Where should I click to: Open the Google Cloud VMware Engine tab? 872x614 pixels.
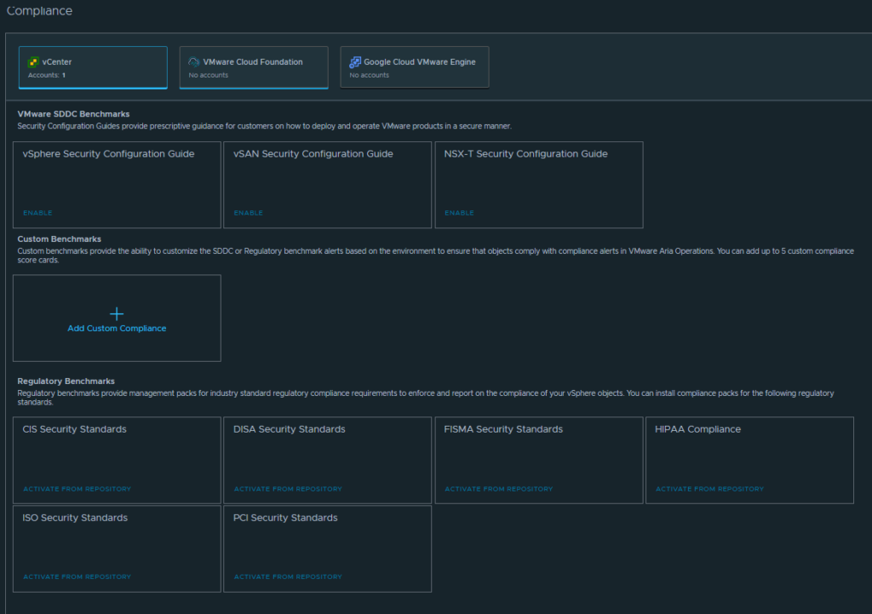tap(415, 67)
